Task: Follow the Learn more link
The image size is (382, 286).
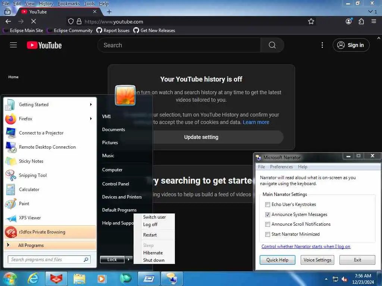Action: pos(256,122)
